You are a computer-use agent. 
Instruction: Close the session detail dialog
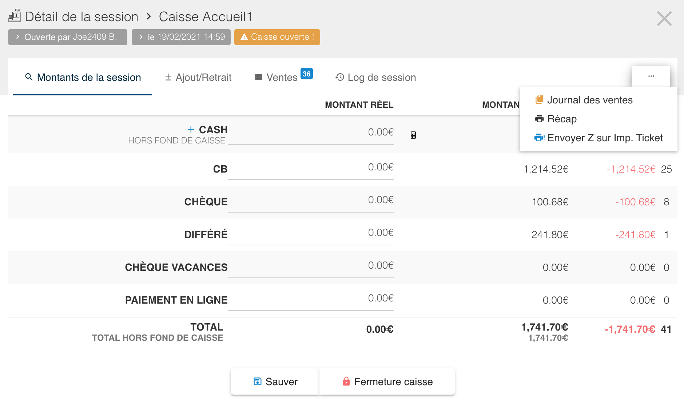tap(664, 19)
